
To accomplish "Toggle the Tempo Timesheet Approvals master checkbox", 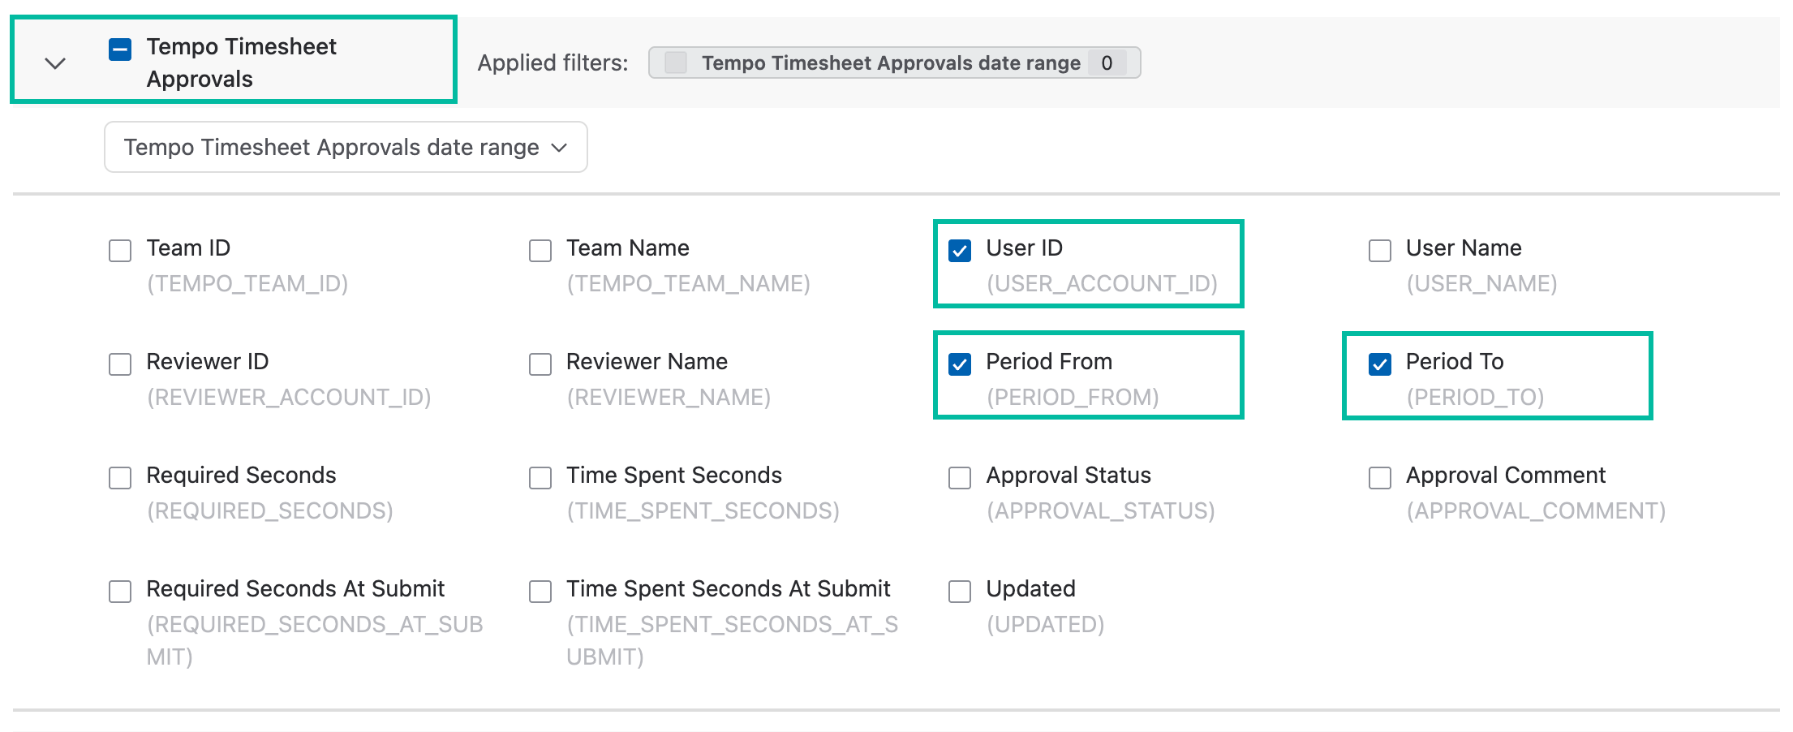I will tap(120, 50).
